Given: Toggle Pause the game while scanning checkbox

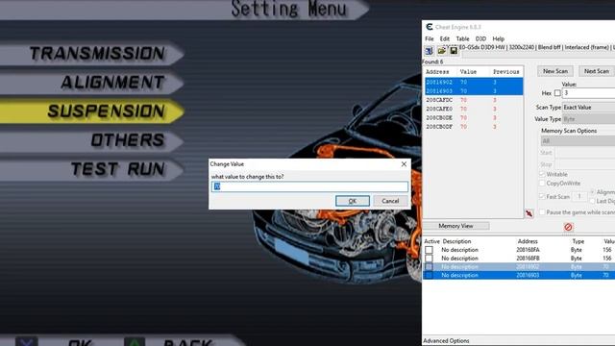Looking at the screenshot, I should pyautogui.click(x=542, y=212).
